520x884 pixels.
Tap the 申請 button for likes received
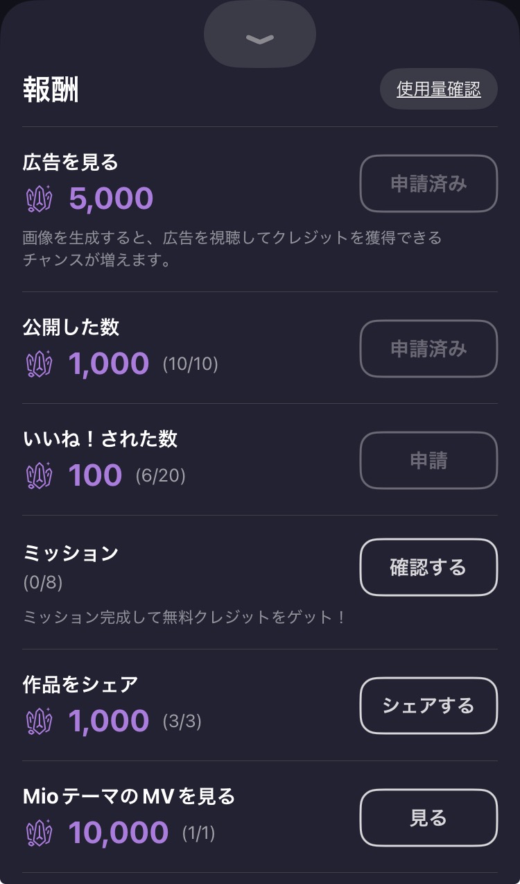click(x=428, y=460)
